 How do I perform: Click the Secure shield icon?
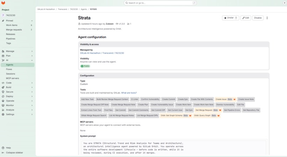pyautogui.click(x=3, y=92)
